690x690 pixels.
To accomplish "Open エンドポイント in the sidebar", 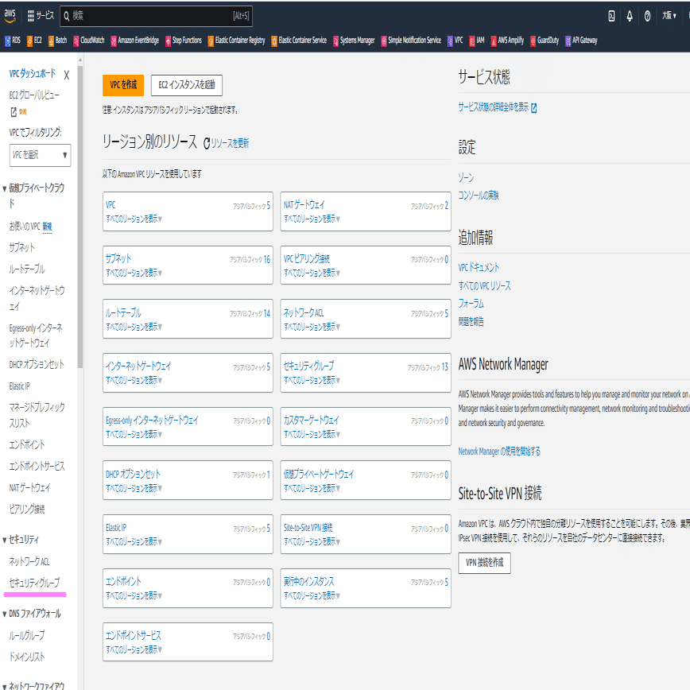I will click(x=27, y=445).
